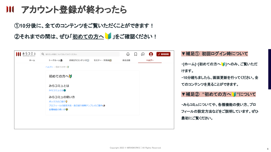Open the bookmarks icon in header
Screen dimensions: 271x152
[x=136, y=54]
